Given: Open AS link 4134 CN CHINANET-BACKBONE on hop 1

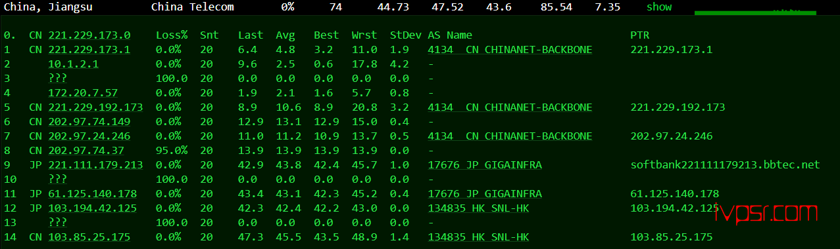Looking at the screenshot, I should [510, 50].
